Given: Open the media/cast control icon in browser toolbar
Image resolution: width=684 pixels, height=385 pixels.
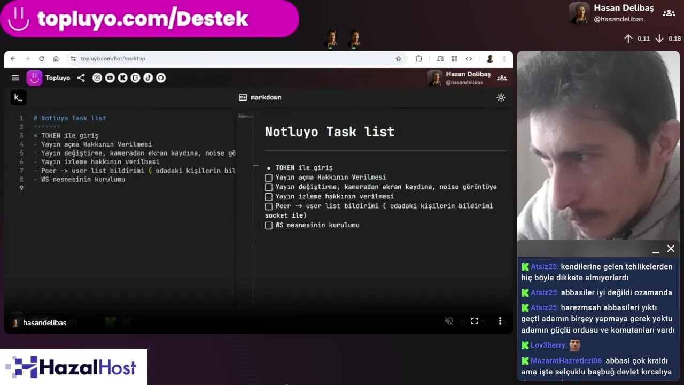Looking at the screenshot, I should pos(440,59).
